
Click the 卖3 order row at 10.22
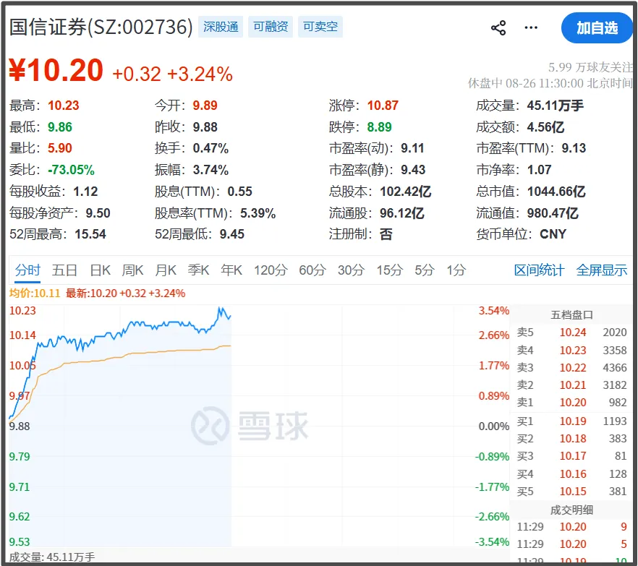click(x=571, y=368)
